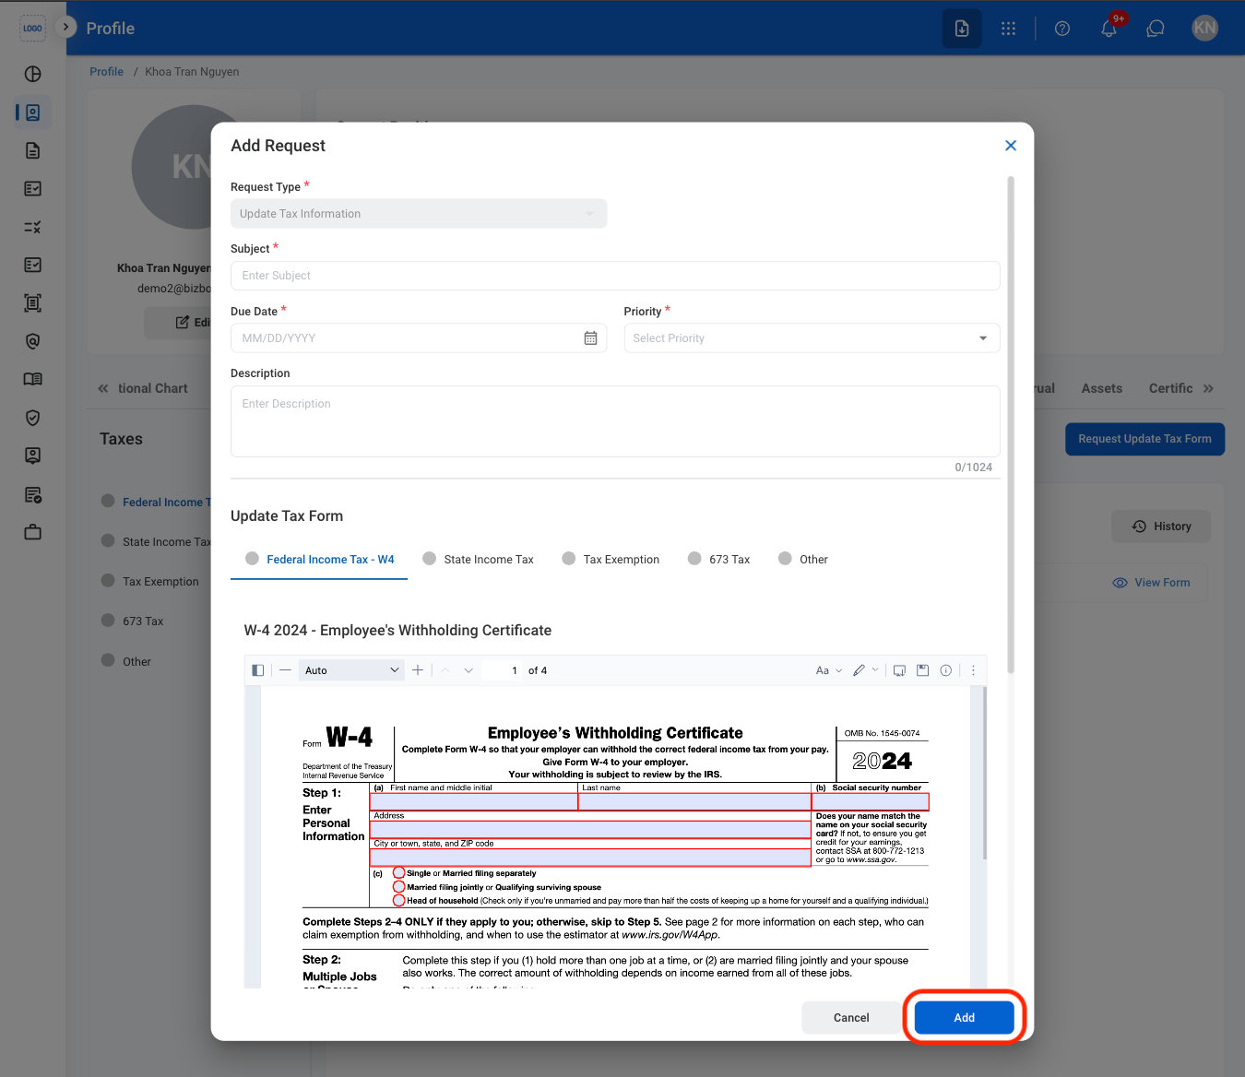Select the Tax Exemption radio option
The height and width of the screenshot is (1077, 1245).
[x=611, y=559]
